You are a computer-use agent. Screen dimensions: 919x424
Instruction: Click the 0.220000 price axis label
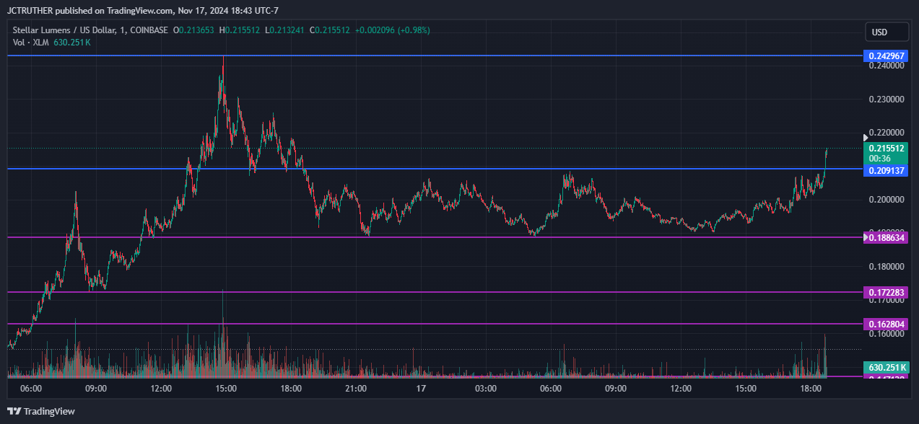pyautogui.click(x=885, y=133)
